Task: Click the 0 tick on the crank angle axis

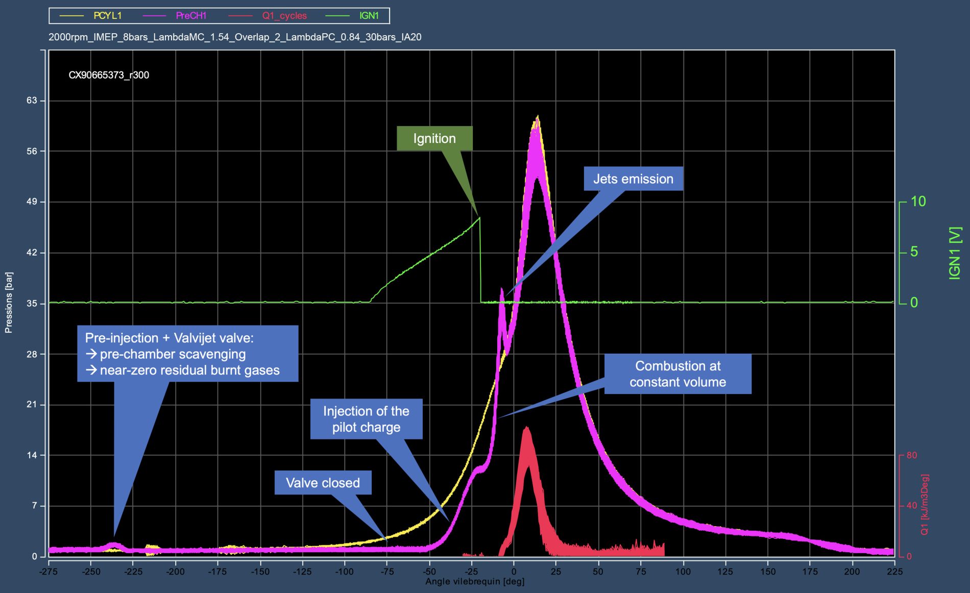Action: (x=514, y=571)
